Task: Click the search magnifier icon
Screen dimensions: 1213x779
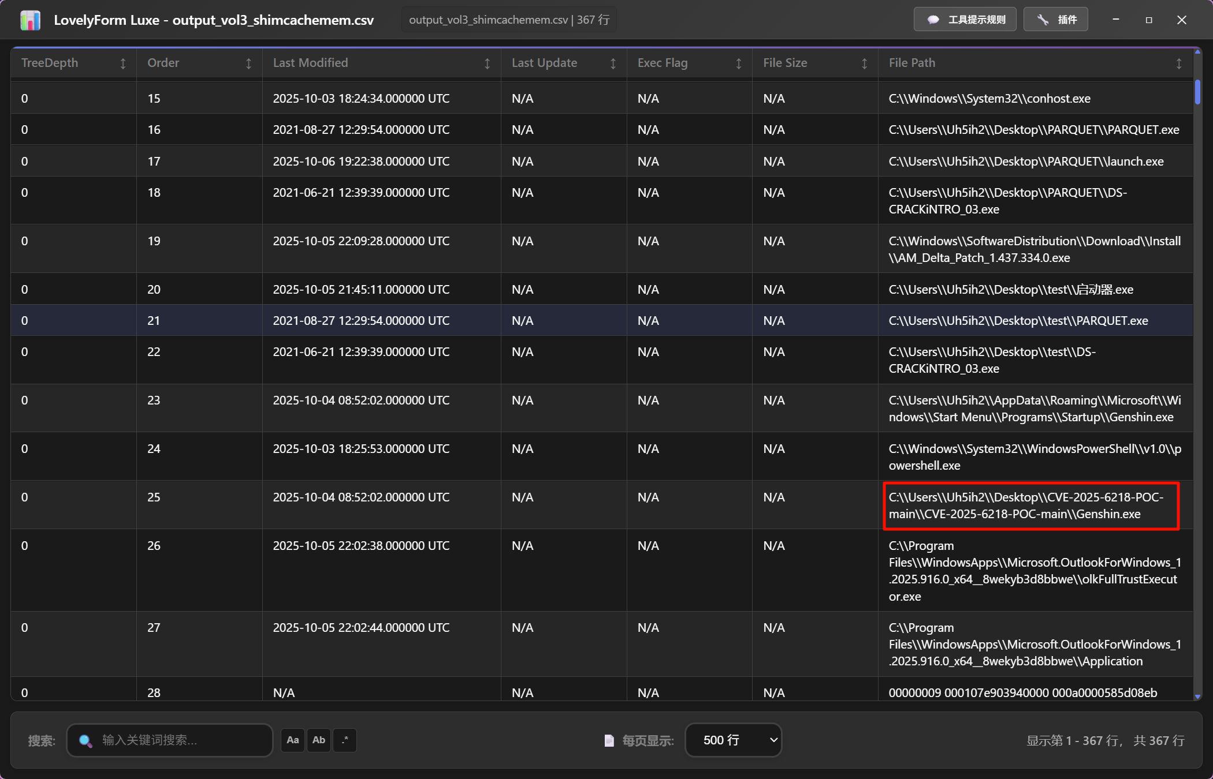Action: point(85,740)
